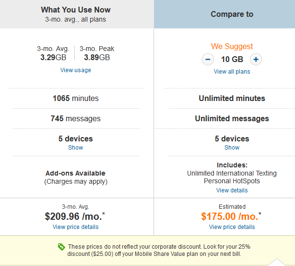Open the View usage link
This screenshot has height=266, width=295.
[76, 70]
